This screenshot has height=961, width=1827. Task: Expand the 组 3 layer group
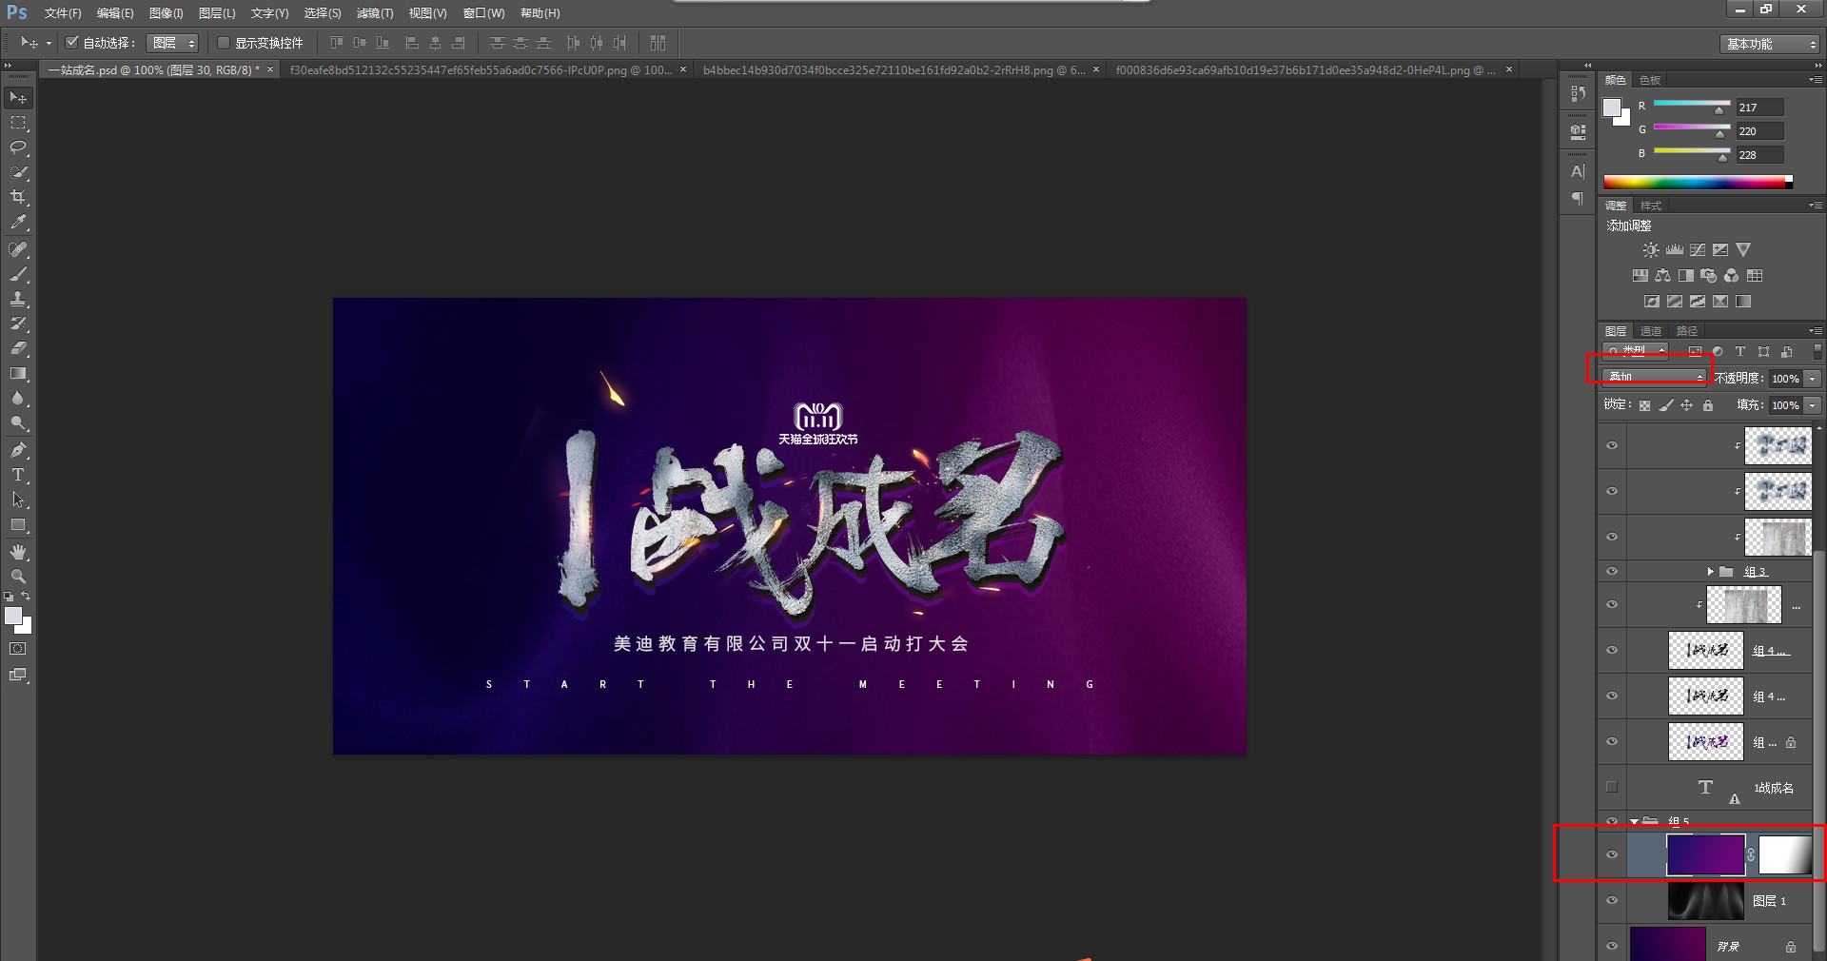(x=1711, y=571)
